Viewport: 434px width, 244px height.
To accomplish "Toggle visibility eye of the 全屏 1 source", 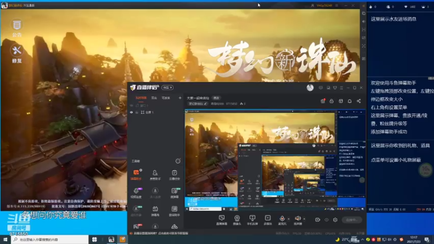I will pos(131,112).
